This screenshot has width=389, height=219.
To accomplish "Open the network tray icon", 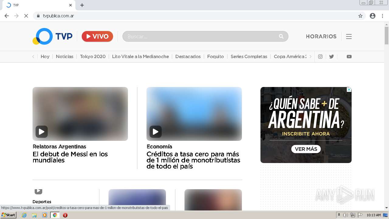I will coord(353,215).
